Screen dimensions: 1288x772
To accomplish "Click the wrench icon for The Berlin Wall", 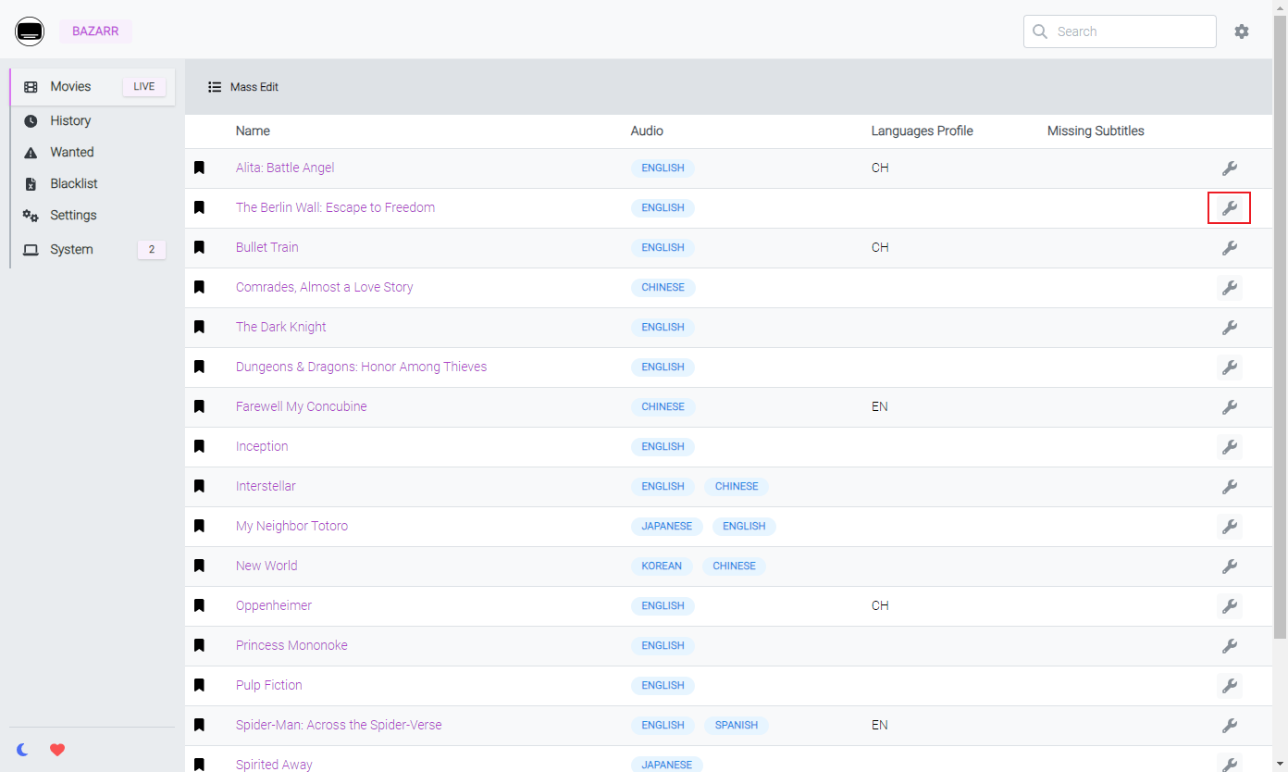I will coord(1229,208).
